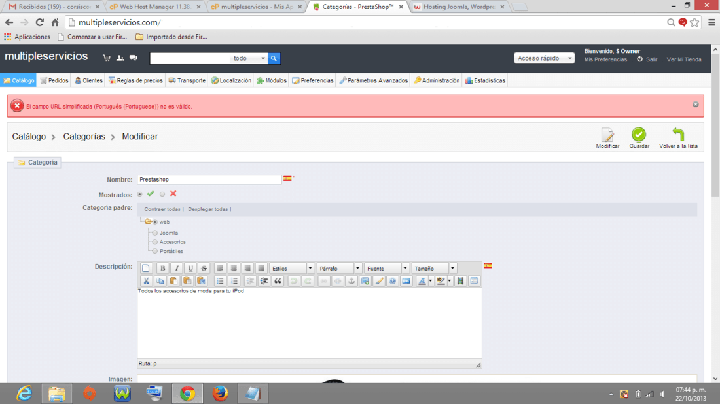Select web as parent category
Image resolution: width=720 pixels, height=404 pixels.
point(154,222)
